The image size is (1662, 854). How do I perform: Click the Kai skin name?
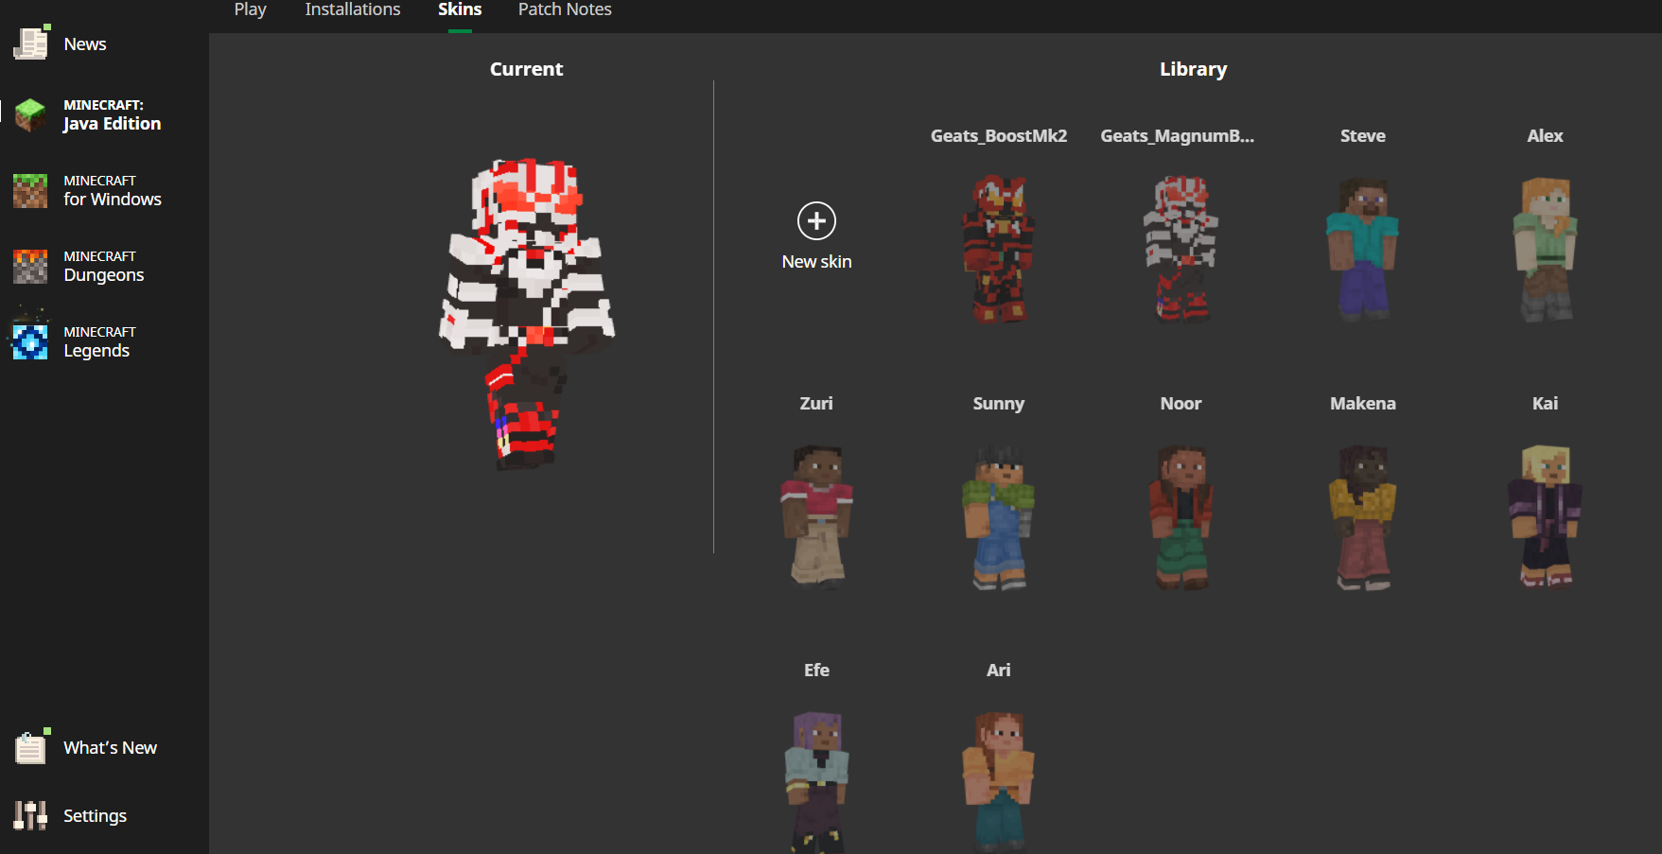pos(1545,404)
